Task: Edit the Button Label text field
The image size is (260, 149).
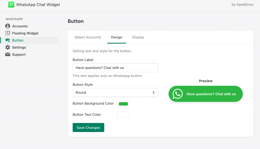Action: pyautogui.click(x=115, y=68)
